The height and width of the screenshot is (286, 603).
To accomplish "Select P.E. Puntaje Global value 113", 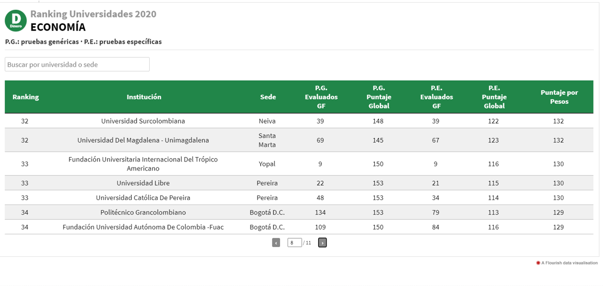I will tap(493, 213).
